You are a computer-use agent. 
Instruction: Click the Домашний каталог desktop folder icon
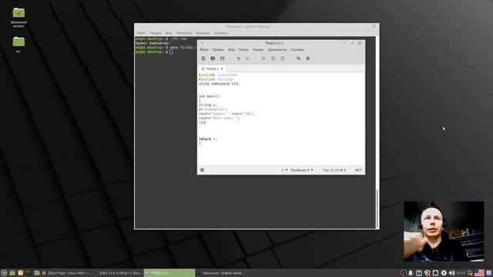[x=18, y=18]
